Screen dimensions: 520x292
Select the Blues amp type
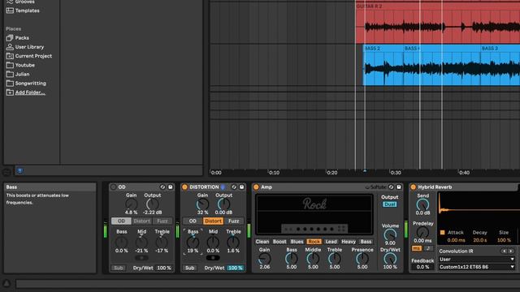(x=297, y=242)
